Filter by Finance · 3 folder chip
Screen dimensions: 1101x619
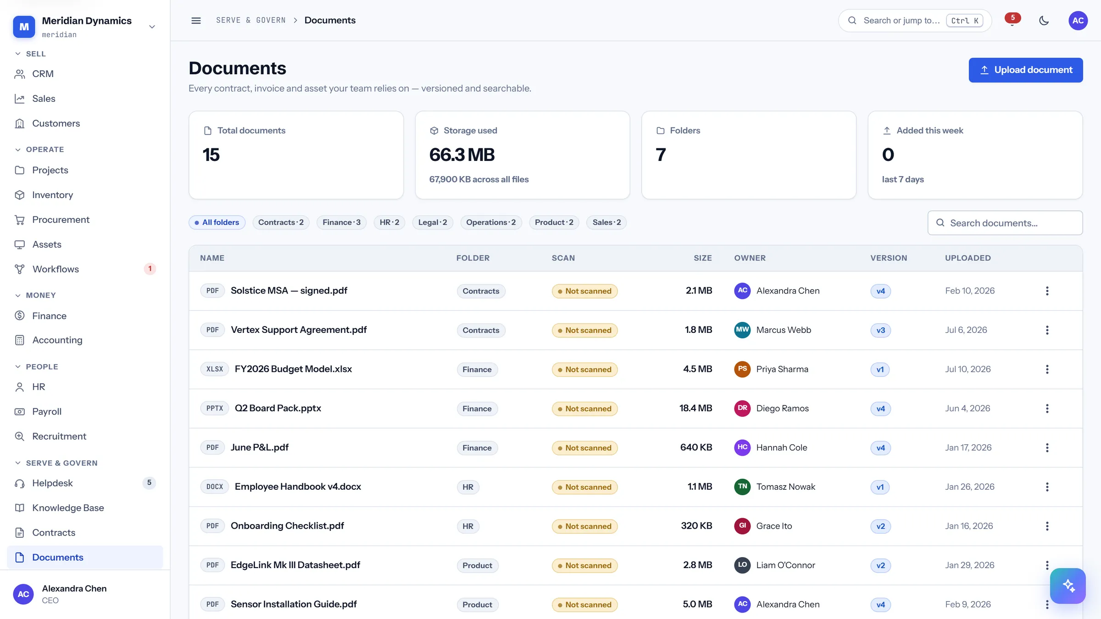pyautogui.click(x=341, y=222)
